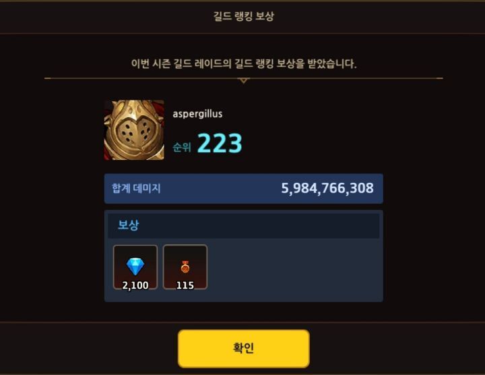Click the gem reward item slot frame
Viewport: 485px width, 375px height.
click(135, 267)
